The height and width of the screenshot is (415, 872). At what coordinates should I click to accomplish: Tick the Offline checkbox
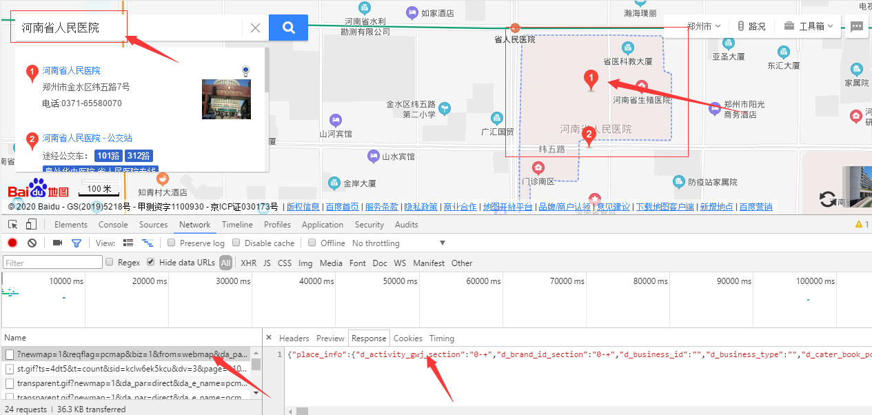pyautogui.click(x=312, y=243)
